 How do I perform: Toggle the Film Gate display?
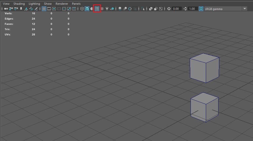49,9
